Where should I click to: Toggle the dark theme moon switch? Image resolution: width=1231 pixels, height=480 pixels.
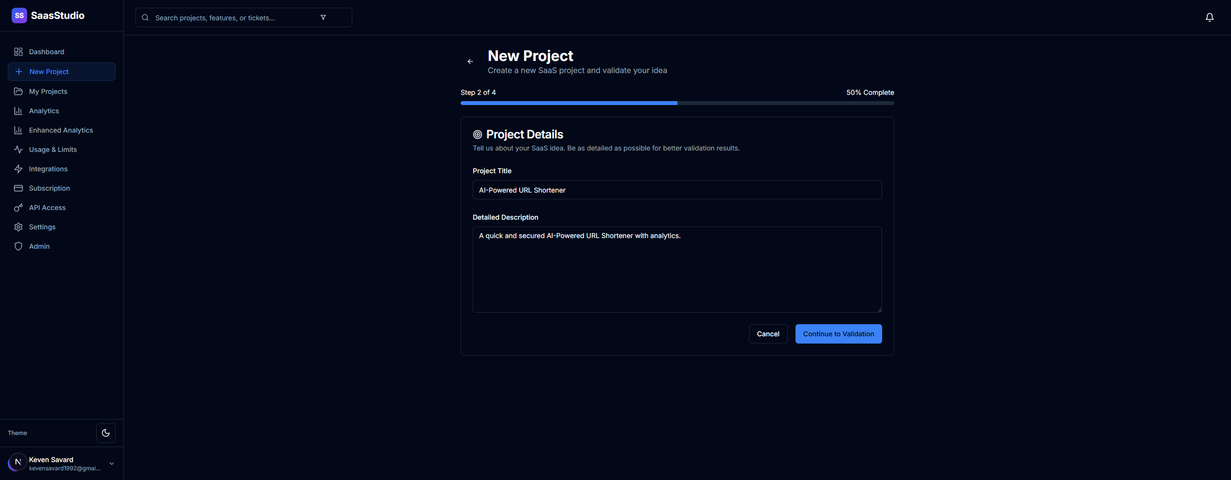point(105,433)
